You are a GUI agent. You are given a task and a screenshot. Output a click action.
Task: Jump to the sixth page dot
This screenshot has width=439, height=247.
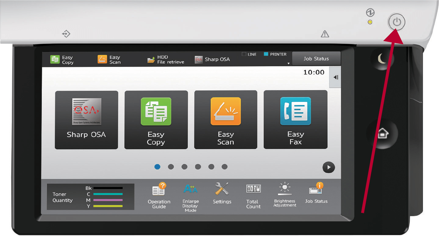click(x=225, y=167)
